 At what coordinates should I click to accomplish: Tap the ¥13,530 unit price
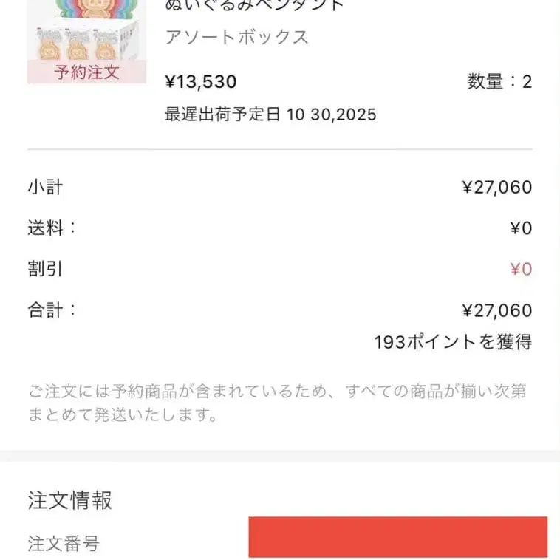(201, 82)
